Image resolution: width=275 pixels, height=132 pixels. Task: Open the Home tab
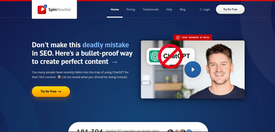115,9
